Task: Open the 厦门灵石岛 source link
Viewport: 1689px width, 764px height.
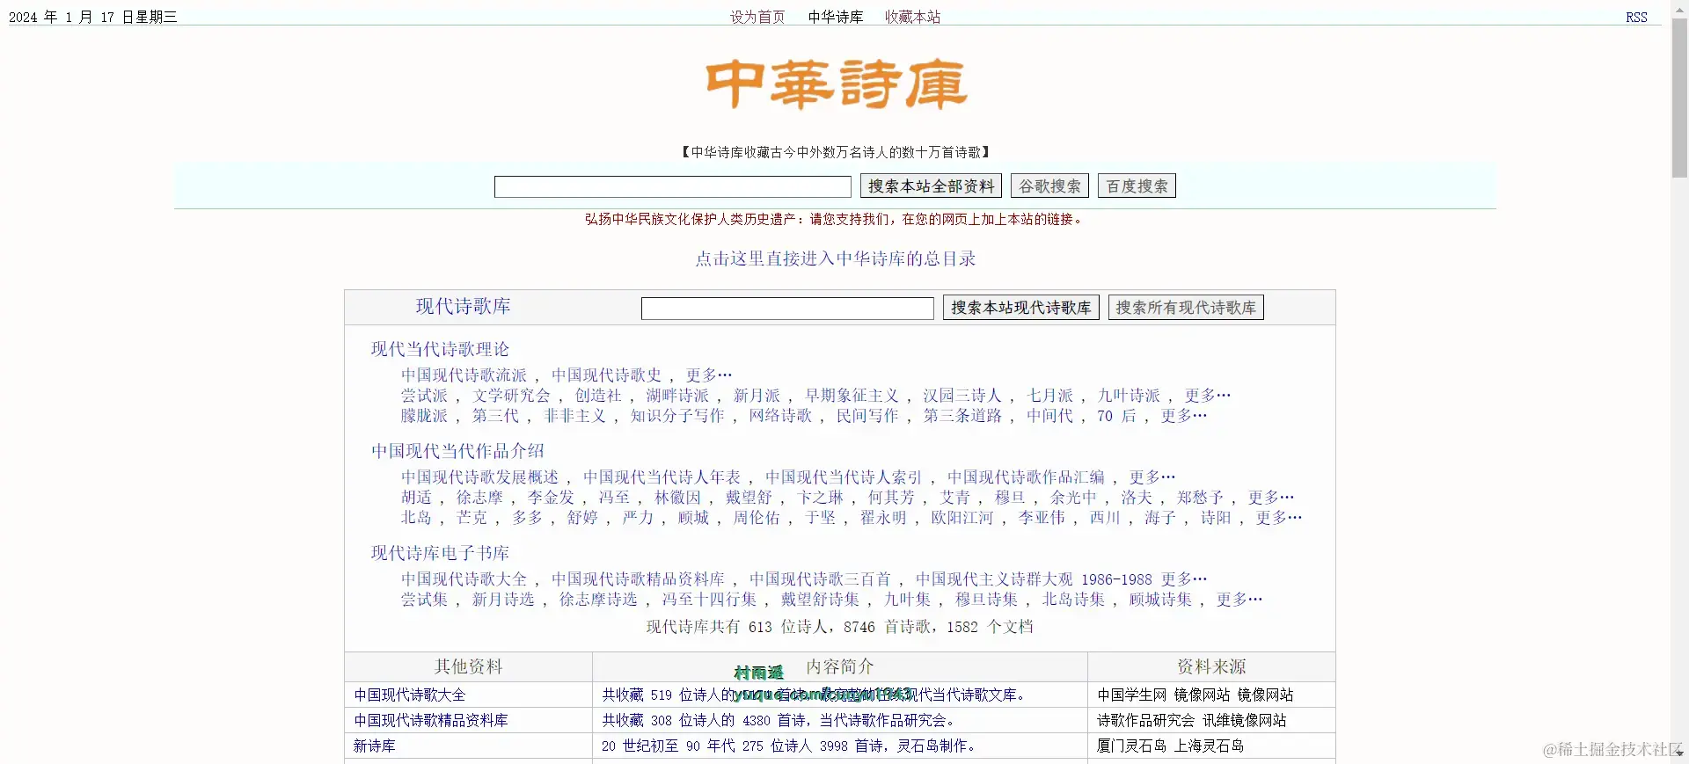Action: click(x=1132, y=746)
